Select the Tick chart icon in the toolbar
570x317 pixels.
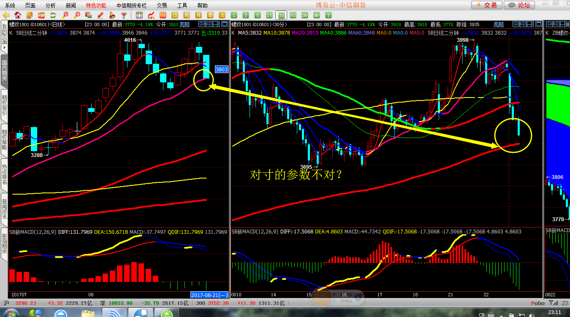point(163,15)
